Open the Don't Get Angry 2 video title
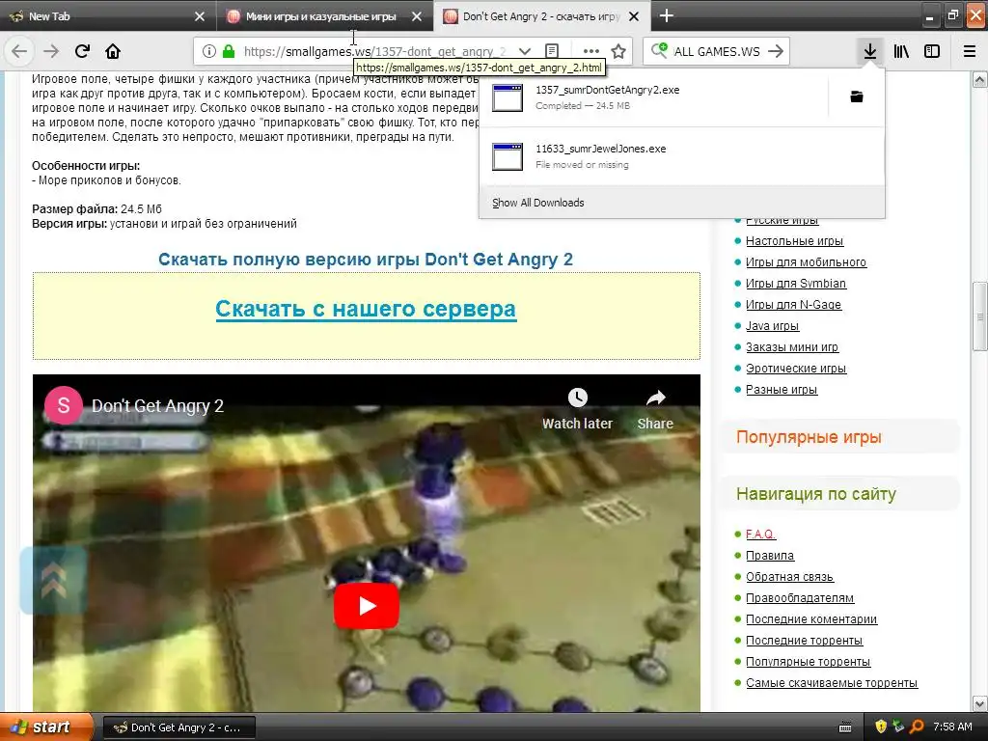 point(157,406)
